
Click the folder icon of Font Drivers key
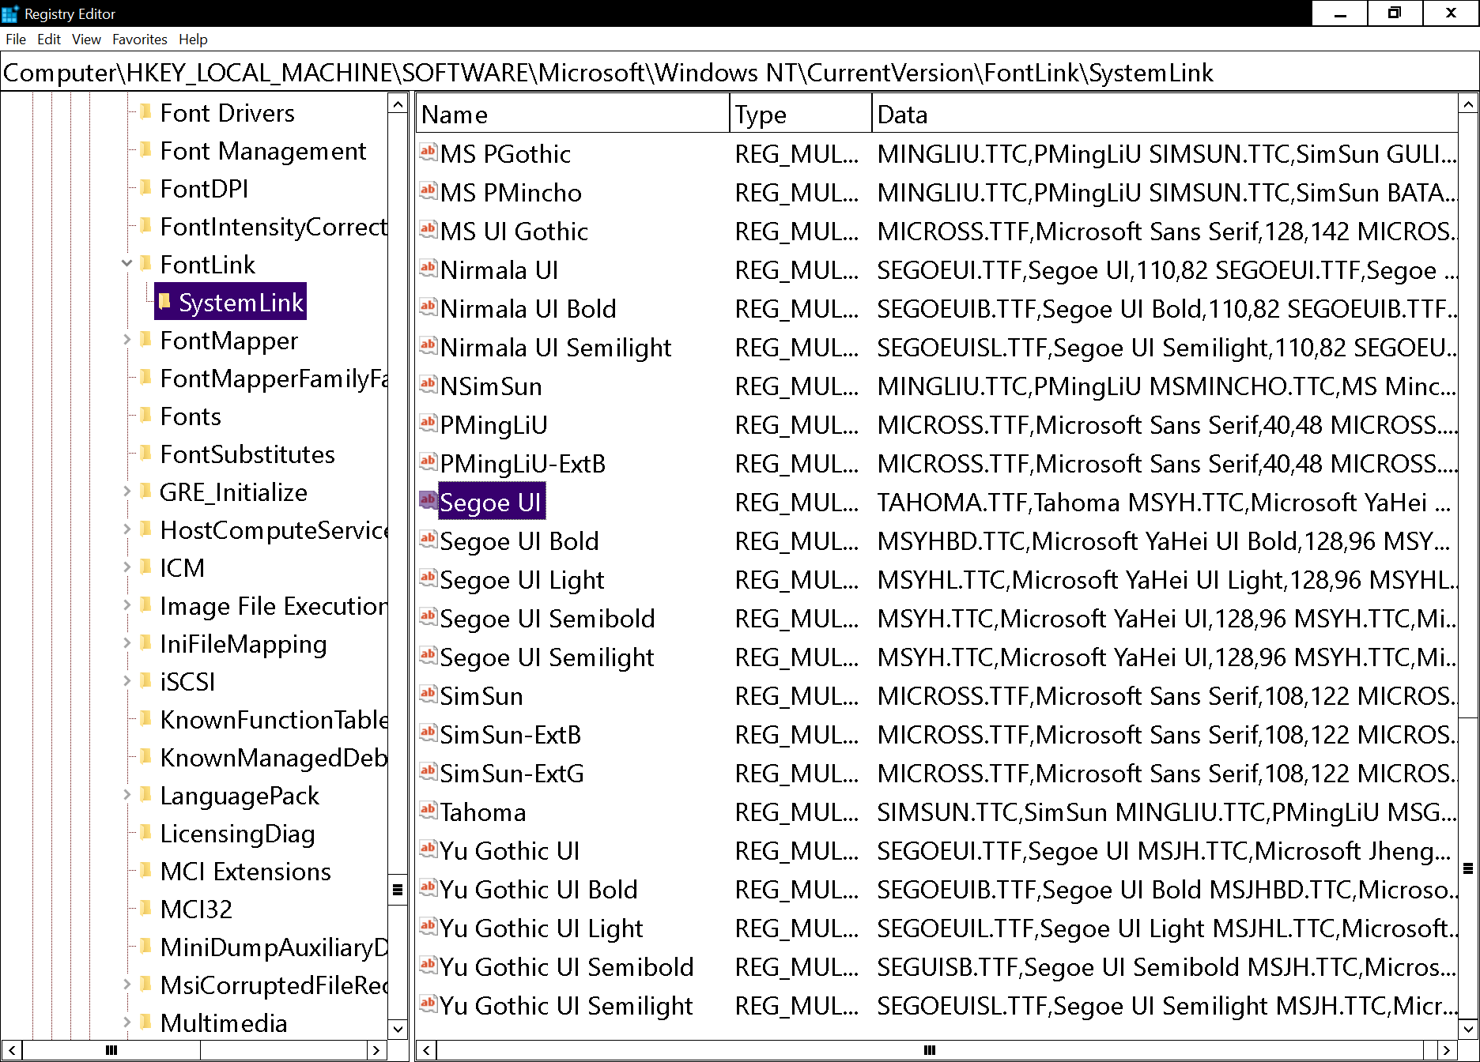145,111
